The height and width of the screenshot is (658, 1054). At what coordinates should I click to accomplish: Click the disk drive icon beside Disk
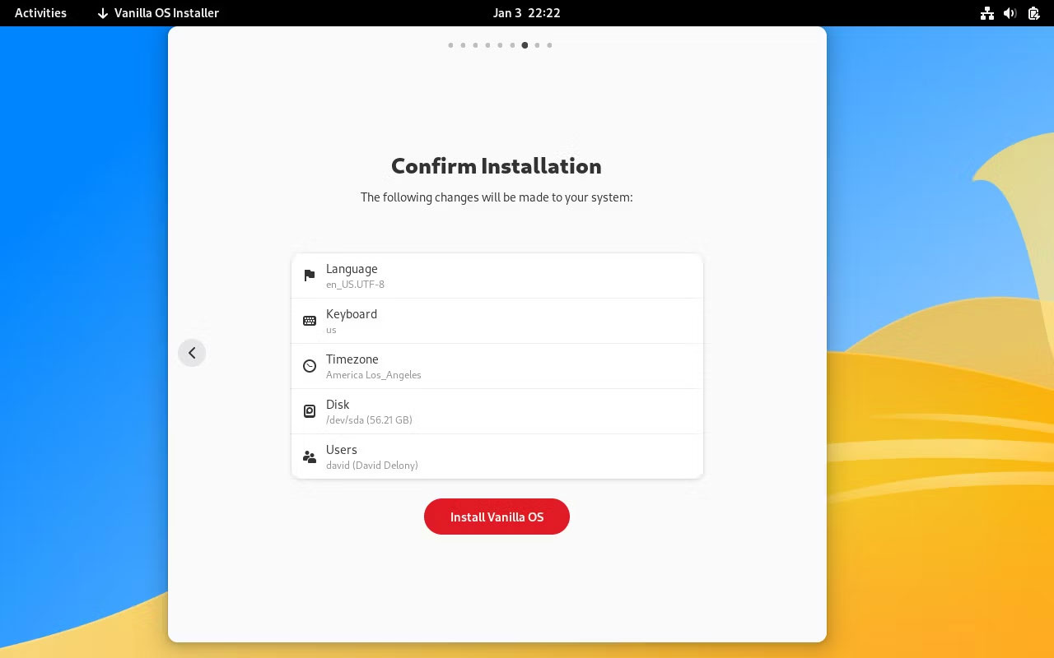point(310,411)
